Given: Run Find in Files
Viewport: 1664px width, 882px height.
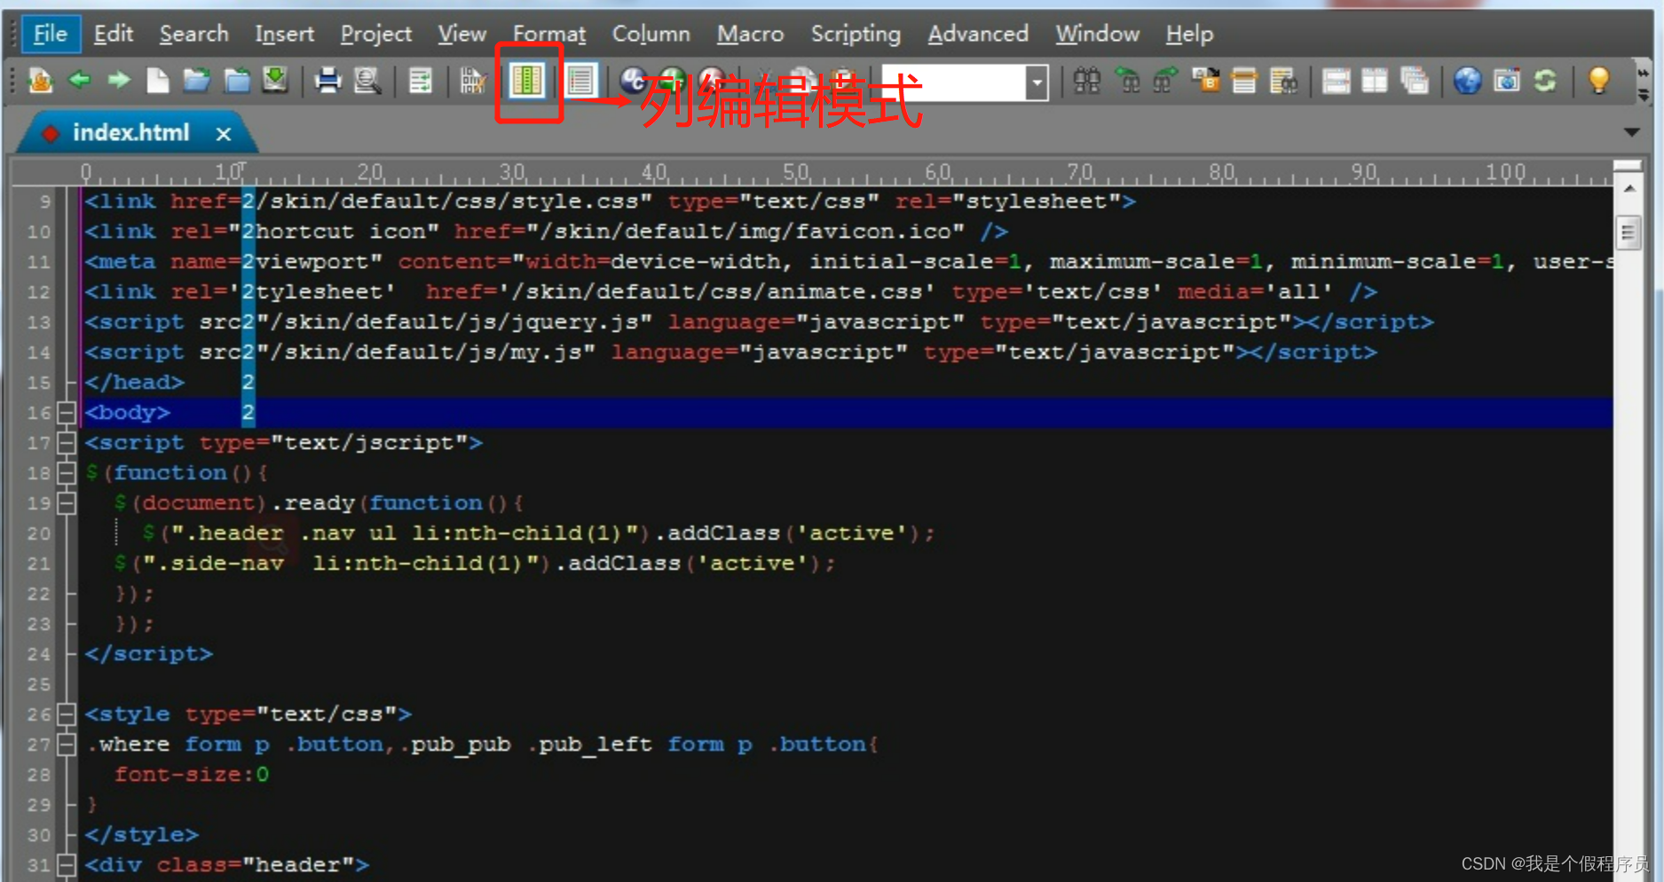Looking at the screenshot, I should (x=1282, y=81).
